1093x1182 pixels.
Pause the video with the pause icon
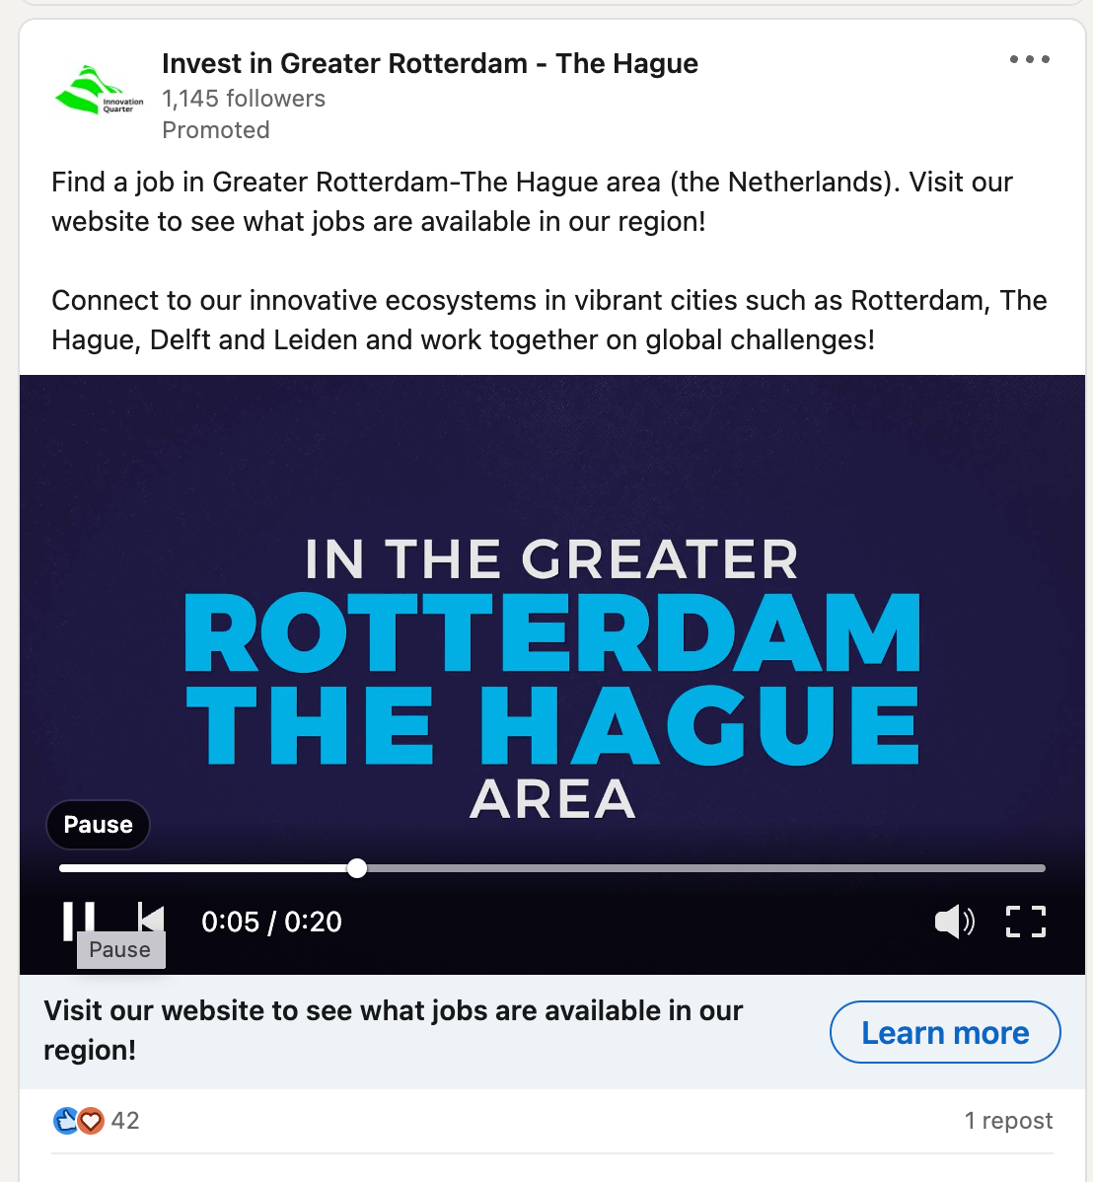(79, 920)
